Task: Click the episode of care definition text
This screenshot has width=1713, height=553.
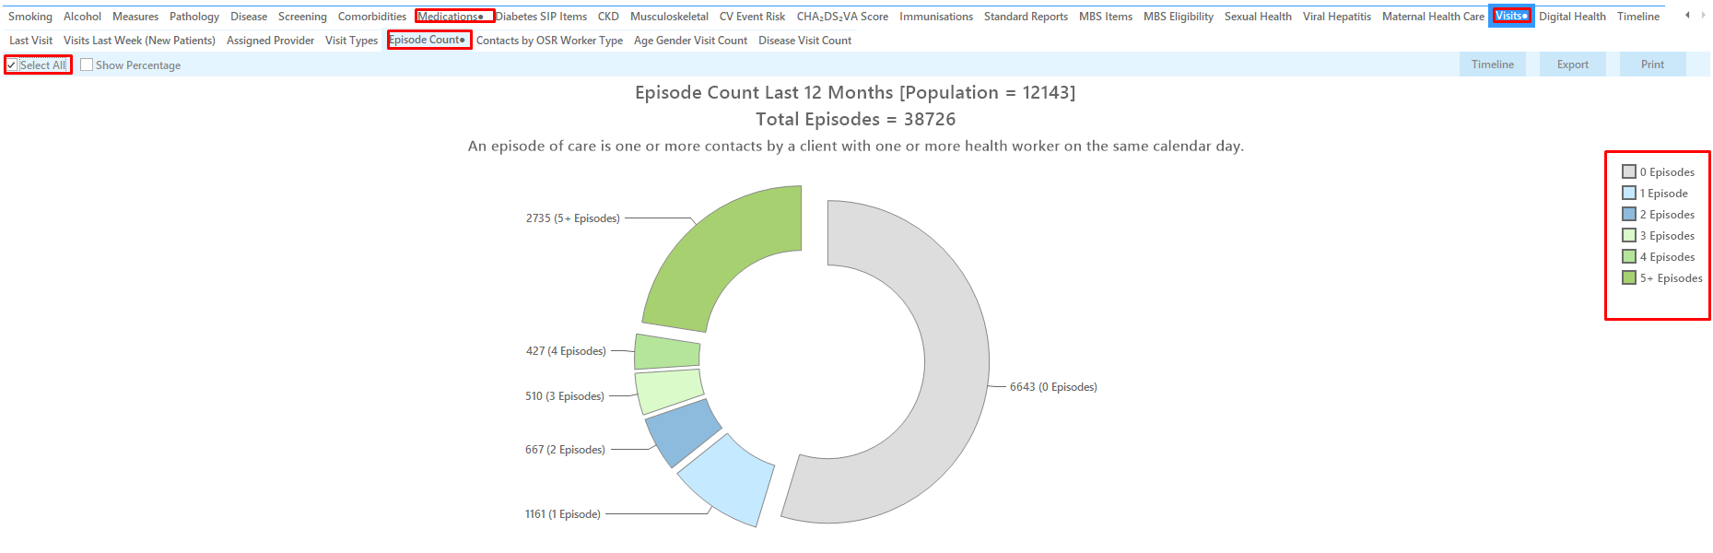Action: click(x=856, y=146)
